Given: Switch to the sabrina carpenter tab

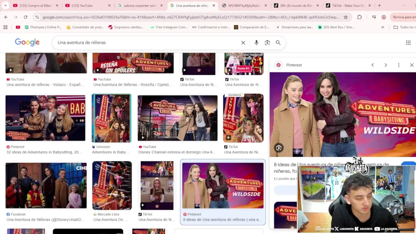Looking at the screenshot, I should 140,6.
